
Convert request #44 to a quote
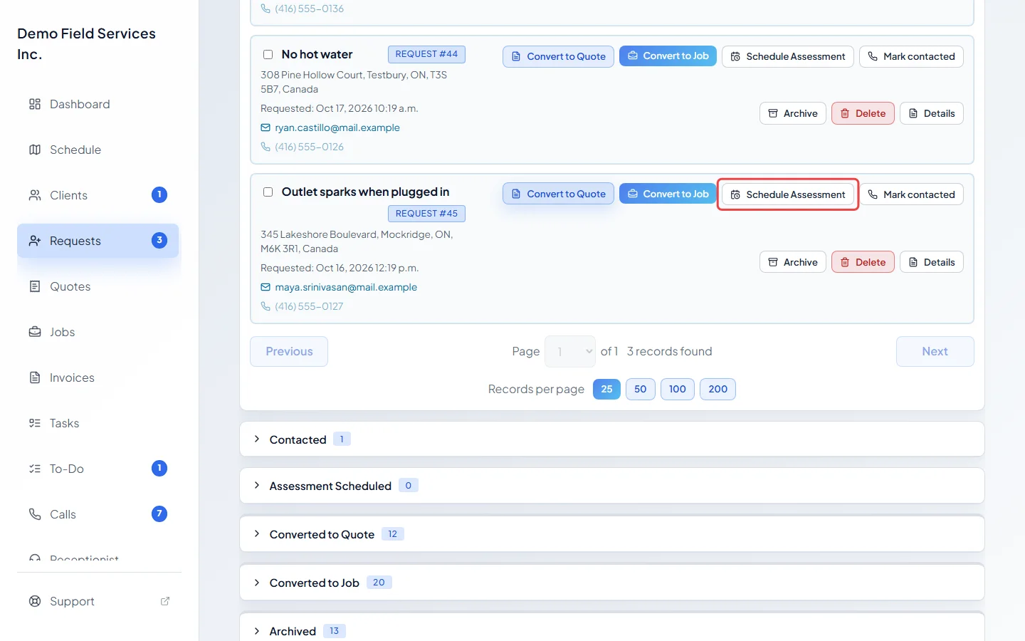[x=558, y=56]
